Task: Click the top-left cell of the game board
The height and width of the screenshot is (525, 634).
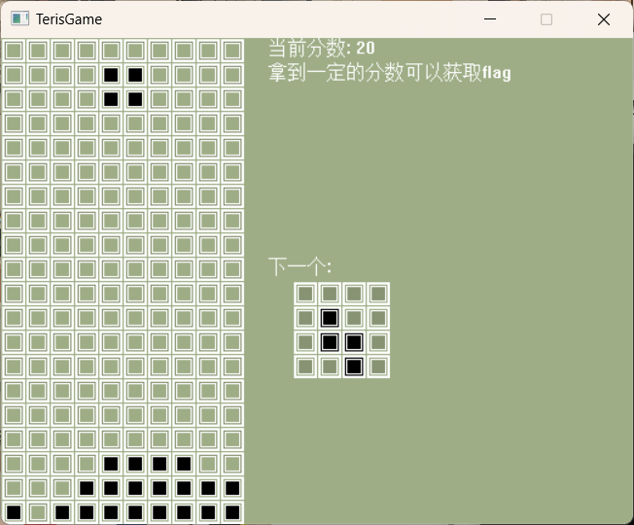Action: pyautogui.click(x=14, y=51)
